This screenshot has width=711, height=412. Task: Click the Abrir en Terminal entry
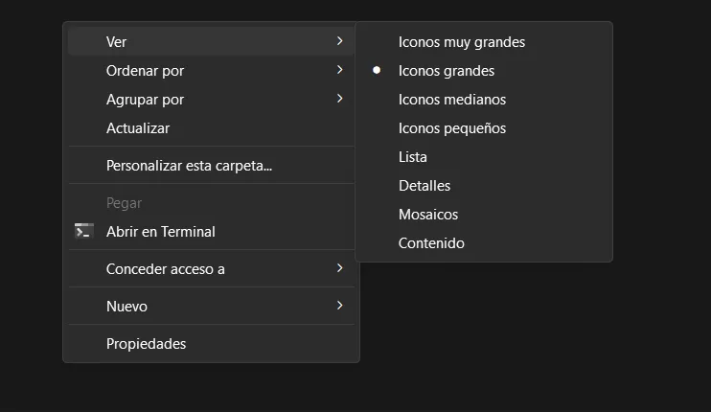(160, 231)
